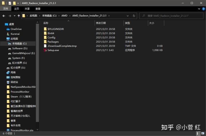Click the properties icon in title bar
This screenshot has height=136, width=206.
pyautogui.click(x=10, y=3)
